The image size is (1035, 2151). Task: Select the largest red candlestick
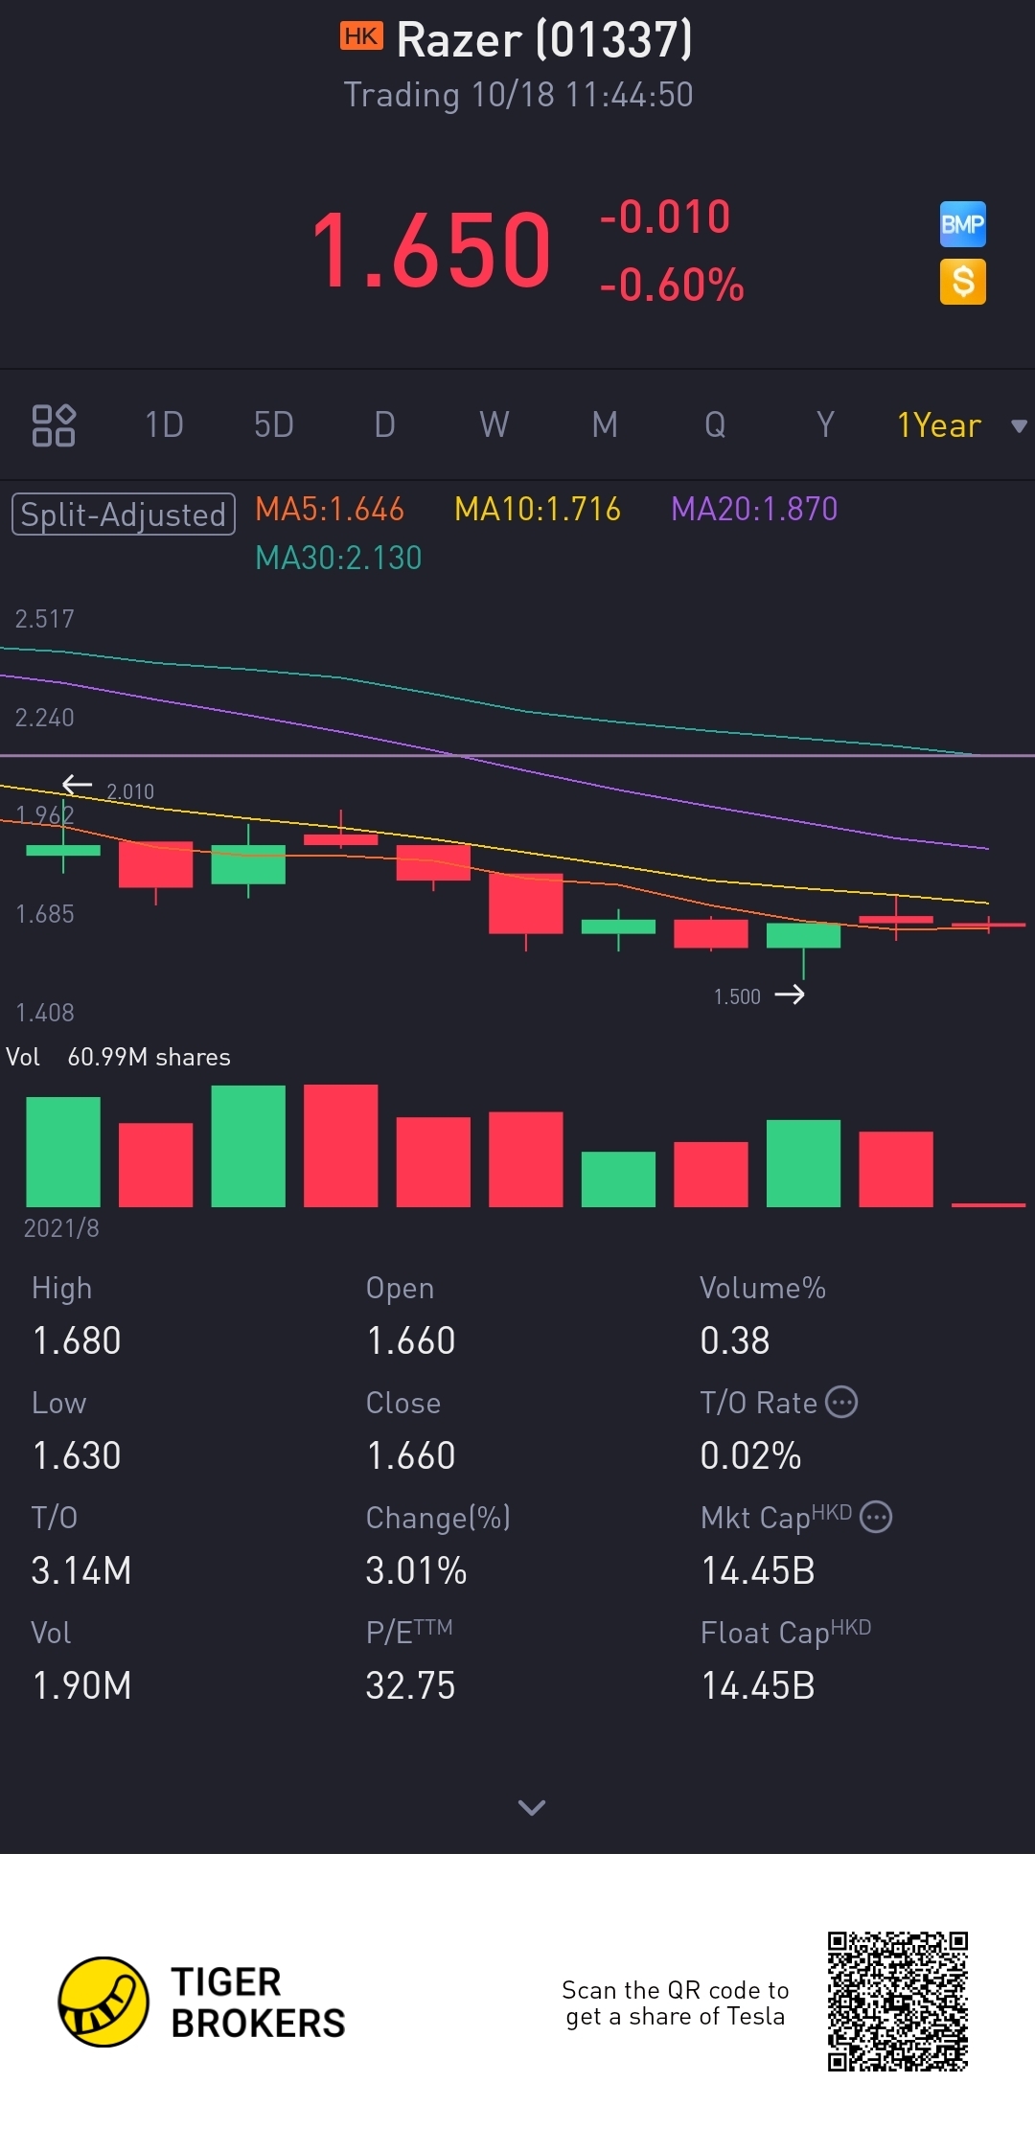click(x=525, y=903)
